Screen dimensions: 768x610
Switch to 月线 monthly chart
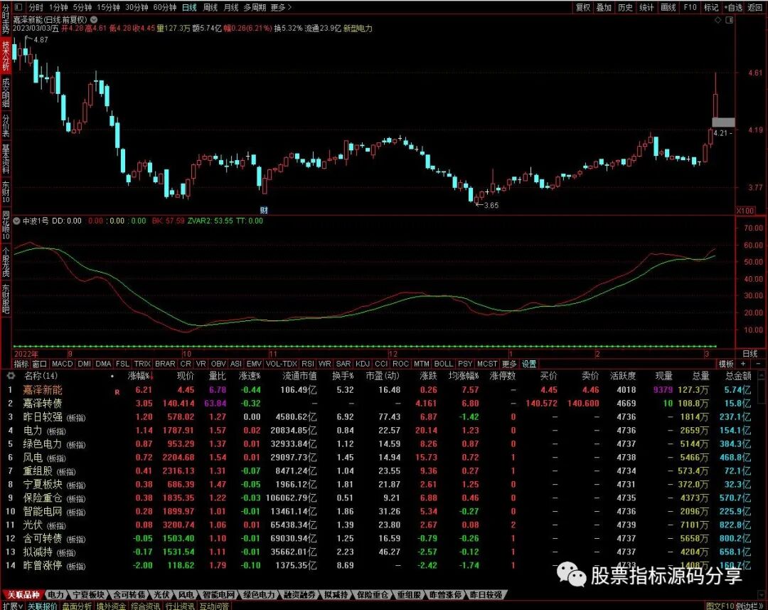(230, 7)
